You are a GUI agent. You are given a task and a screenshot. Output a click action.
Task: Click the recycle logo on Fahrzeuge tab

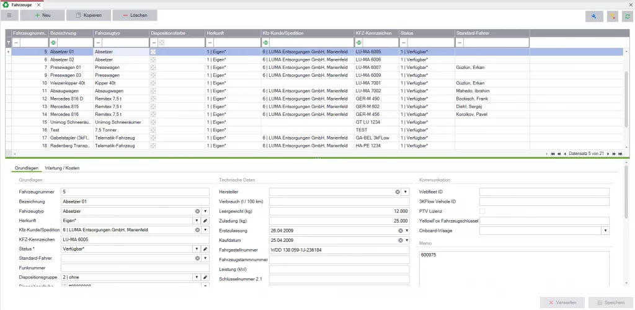6,5
